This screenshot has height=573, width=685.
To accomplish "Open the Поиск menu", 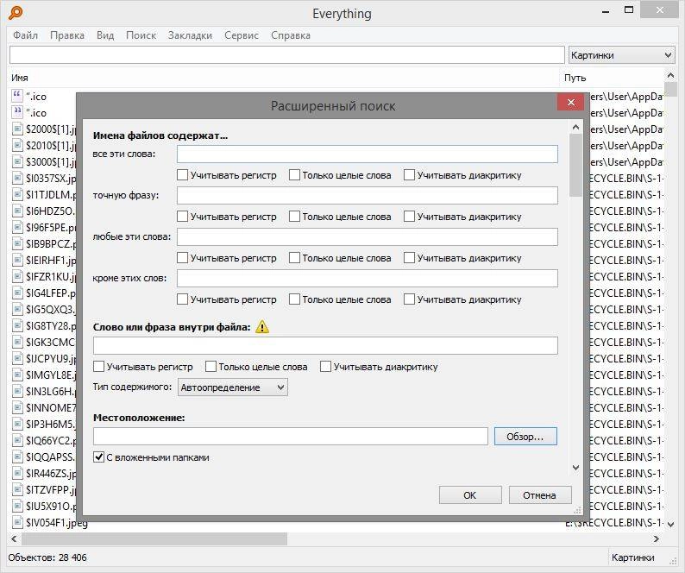I will tap(141, 35).
